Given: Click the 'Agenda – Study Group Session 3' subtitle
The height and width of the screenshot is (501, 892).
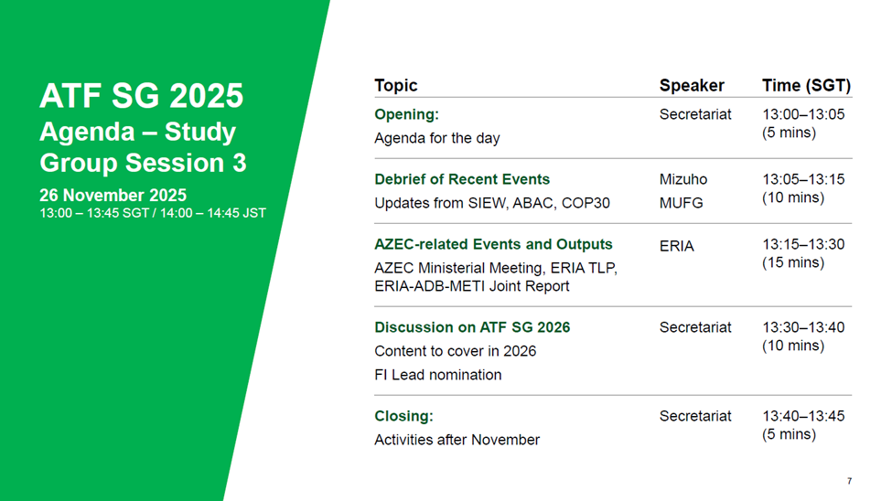Looking at the screenshot, I should (x=142, y=147).
